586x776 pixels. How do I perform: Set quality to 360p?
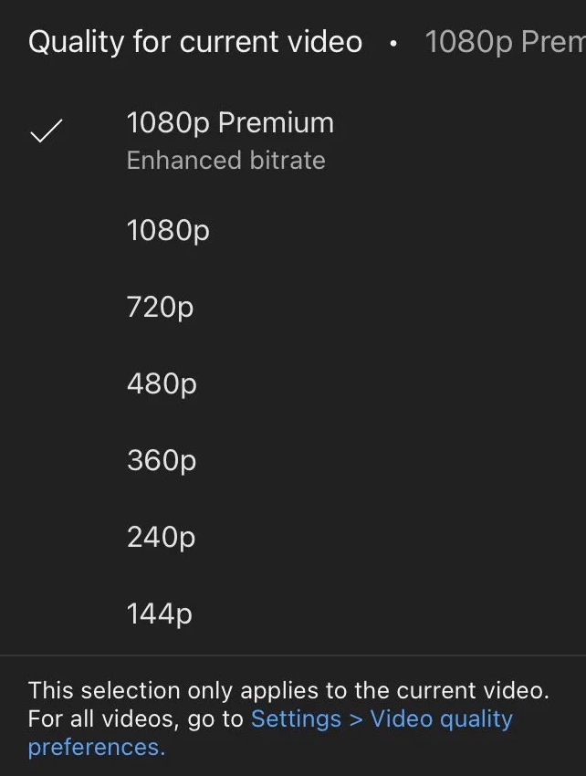click(x=162, y=460)
